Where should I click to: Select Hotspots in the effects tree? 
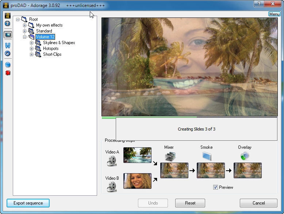(x=50, y=48)
